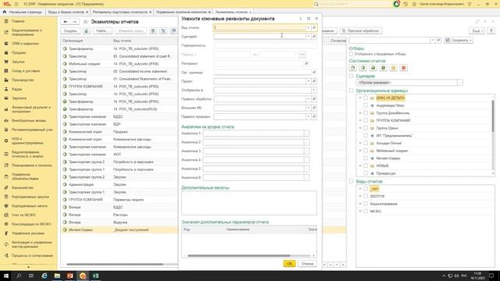
Task: Open Кадры section in sidebar
Action: click(17, 89)
